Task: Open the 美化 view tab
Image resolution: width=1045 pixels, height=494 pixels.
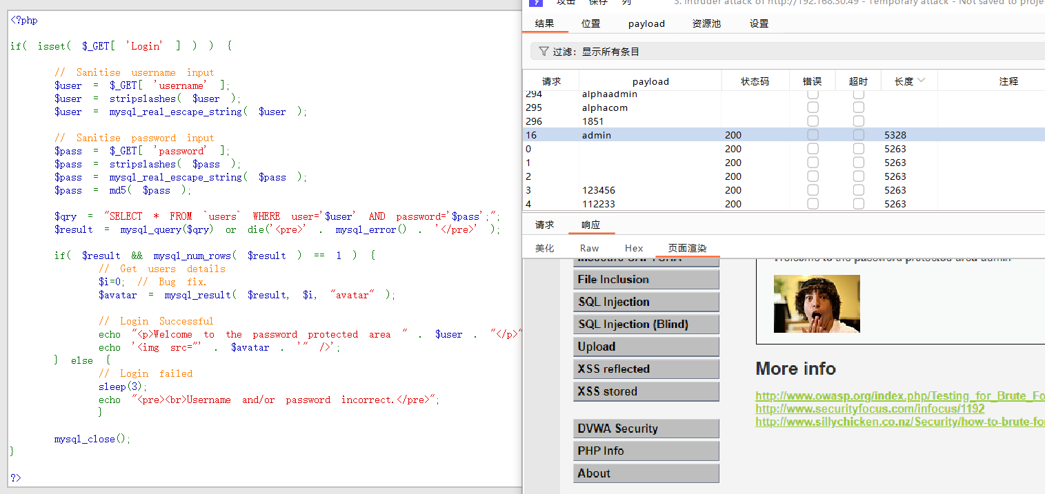Action: coord(544,248)
